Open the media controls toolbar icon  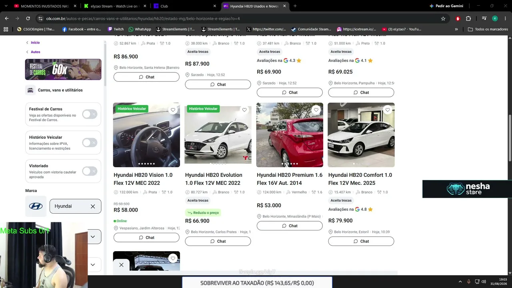484,18
